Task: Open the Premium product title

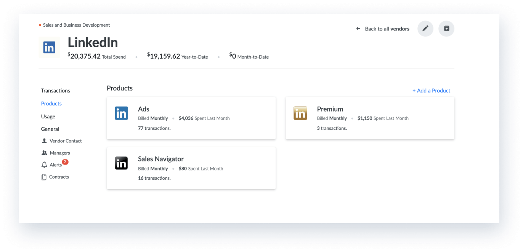Action: coord(330,109)
